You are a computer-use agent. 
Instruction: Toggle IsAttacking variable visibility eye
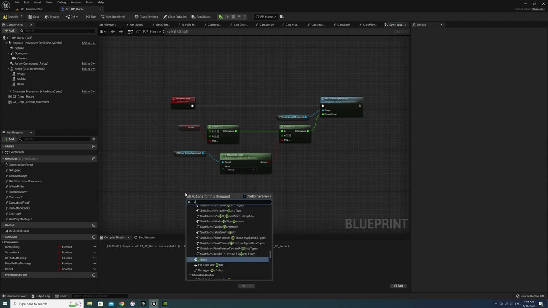95,247
